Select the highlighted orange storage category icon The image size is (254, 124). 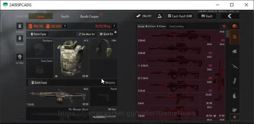235,37
